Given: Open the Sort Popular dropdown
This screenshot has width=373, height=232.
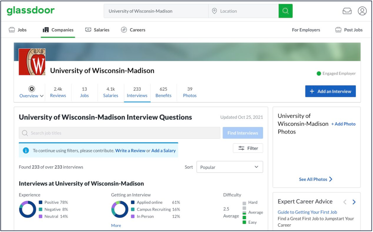Looking at the screenshot, I should point(230,167).
